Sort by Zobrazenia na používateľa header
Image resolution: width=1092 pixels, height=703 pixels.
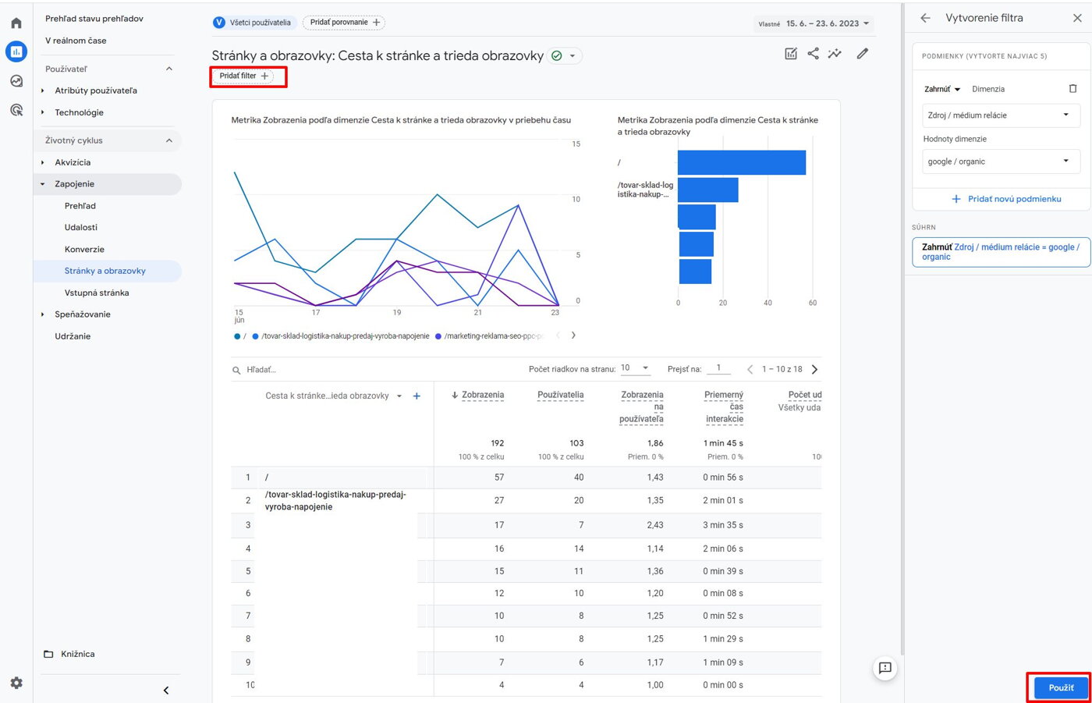click(x=641, y=407)
